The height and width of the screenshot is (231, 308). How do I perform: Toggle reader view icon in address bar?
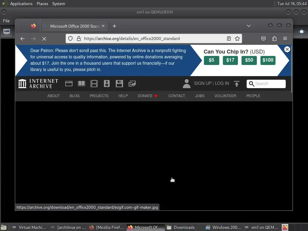(x=229, y=38)
